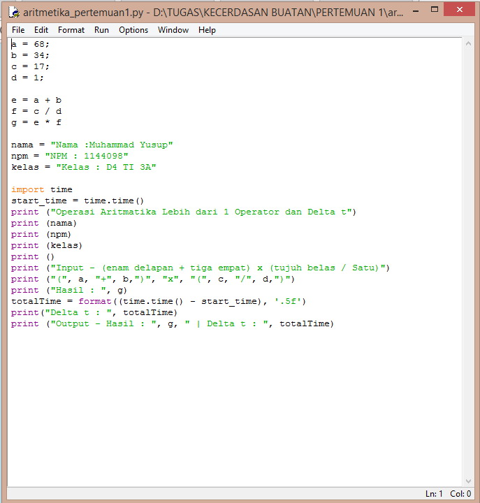480x503 pixels.
Task: Click the "Input - (enam delapan + tiga empat)" string
Action: (x=218, y=268)
